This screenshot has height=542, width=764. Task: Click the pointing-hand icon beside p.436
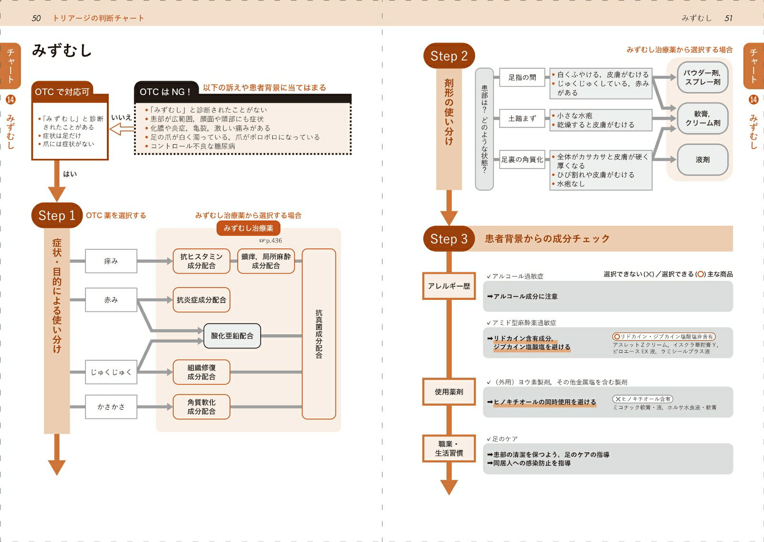[262, 241]
